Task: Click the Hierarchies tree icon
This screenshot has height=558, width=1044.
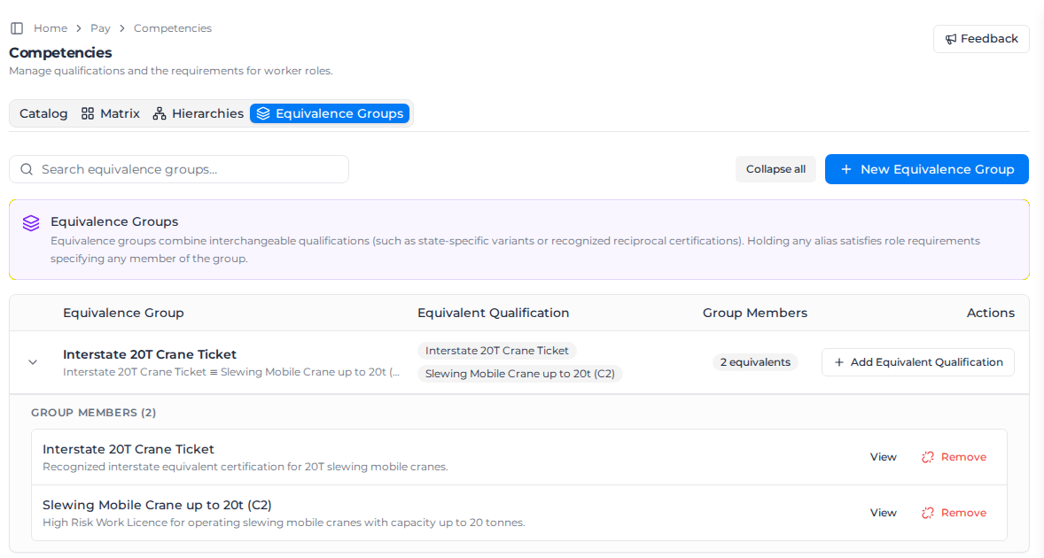Action: click(160, 113)
